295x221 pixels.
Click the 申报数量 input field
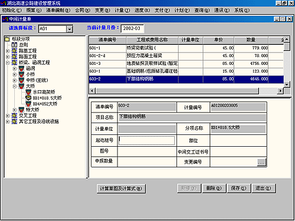[x=147, y=162]
